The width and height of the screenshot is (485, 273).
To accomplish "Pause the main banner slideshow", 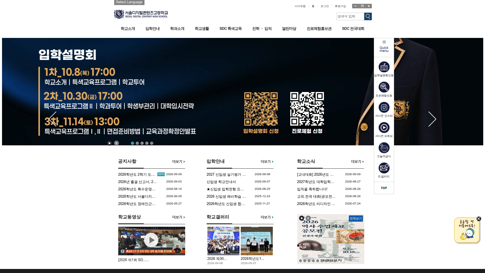I will pyautogui.click(x=116, y=143).
